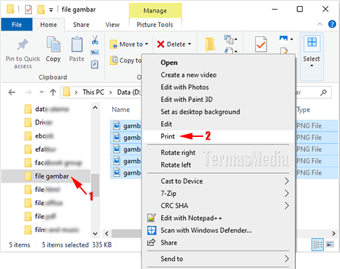Choose Set as desktop background
The height and width of the screenshot is (269, 340).
pyautogui.click(x=201, y=112)
